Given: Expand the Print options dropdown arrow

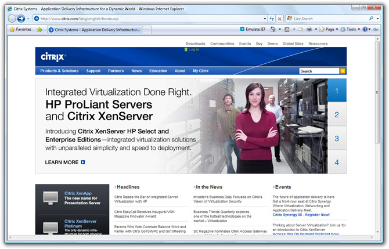Looking at the screenshot, I should pyautogui.click(x=316, y=29).
